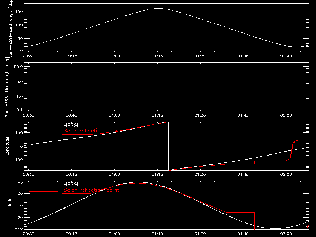The height and width of the screenshot is (237, 316).
Task: Click the 100 tick label on Longitude plot
Action: tap(19, 133)
